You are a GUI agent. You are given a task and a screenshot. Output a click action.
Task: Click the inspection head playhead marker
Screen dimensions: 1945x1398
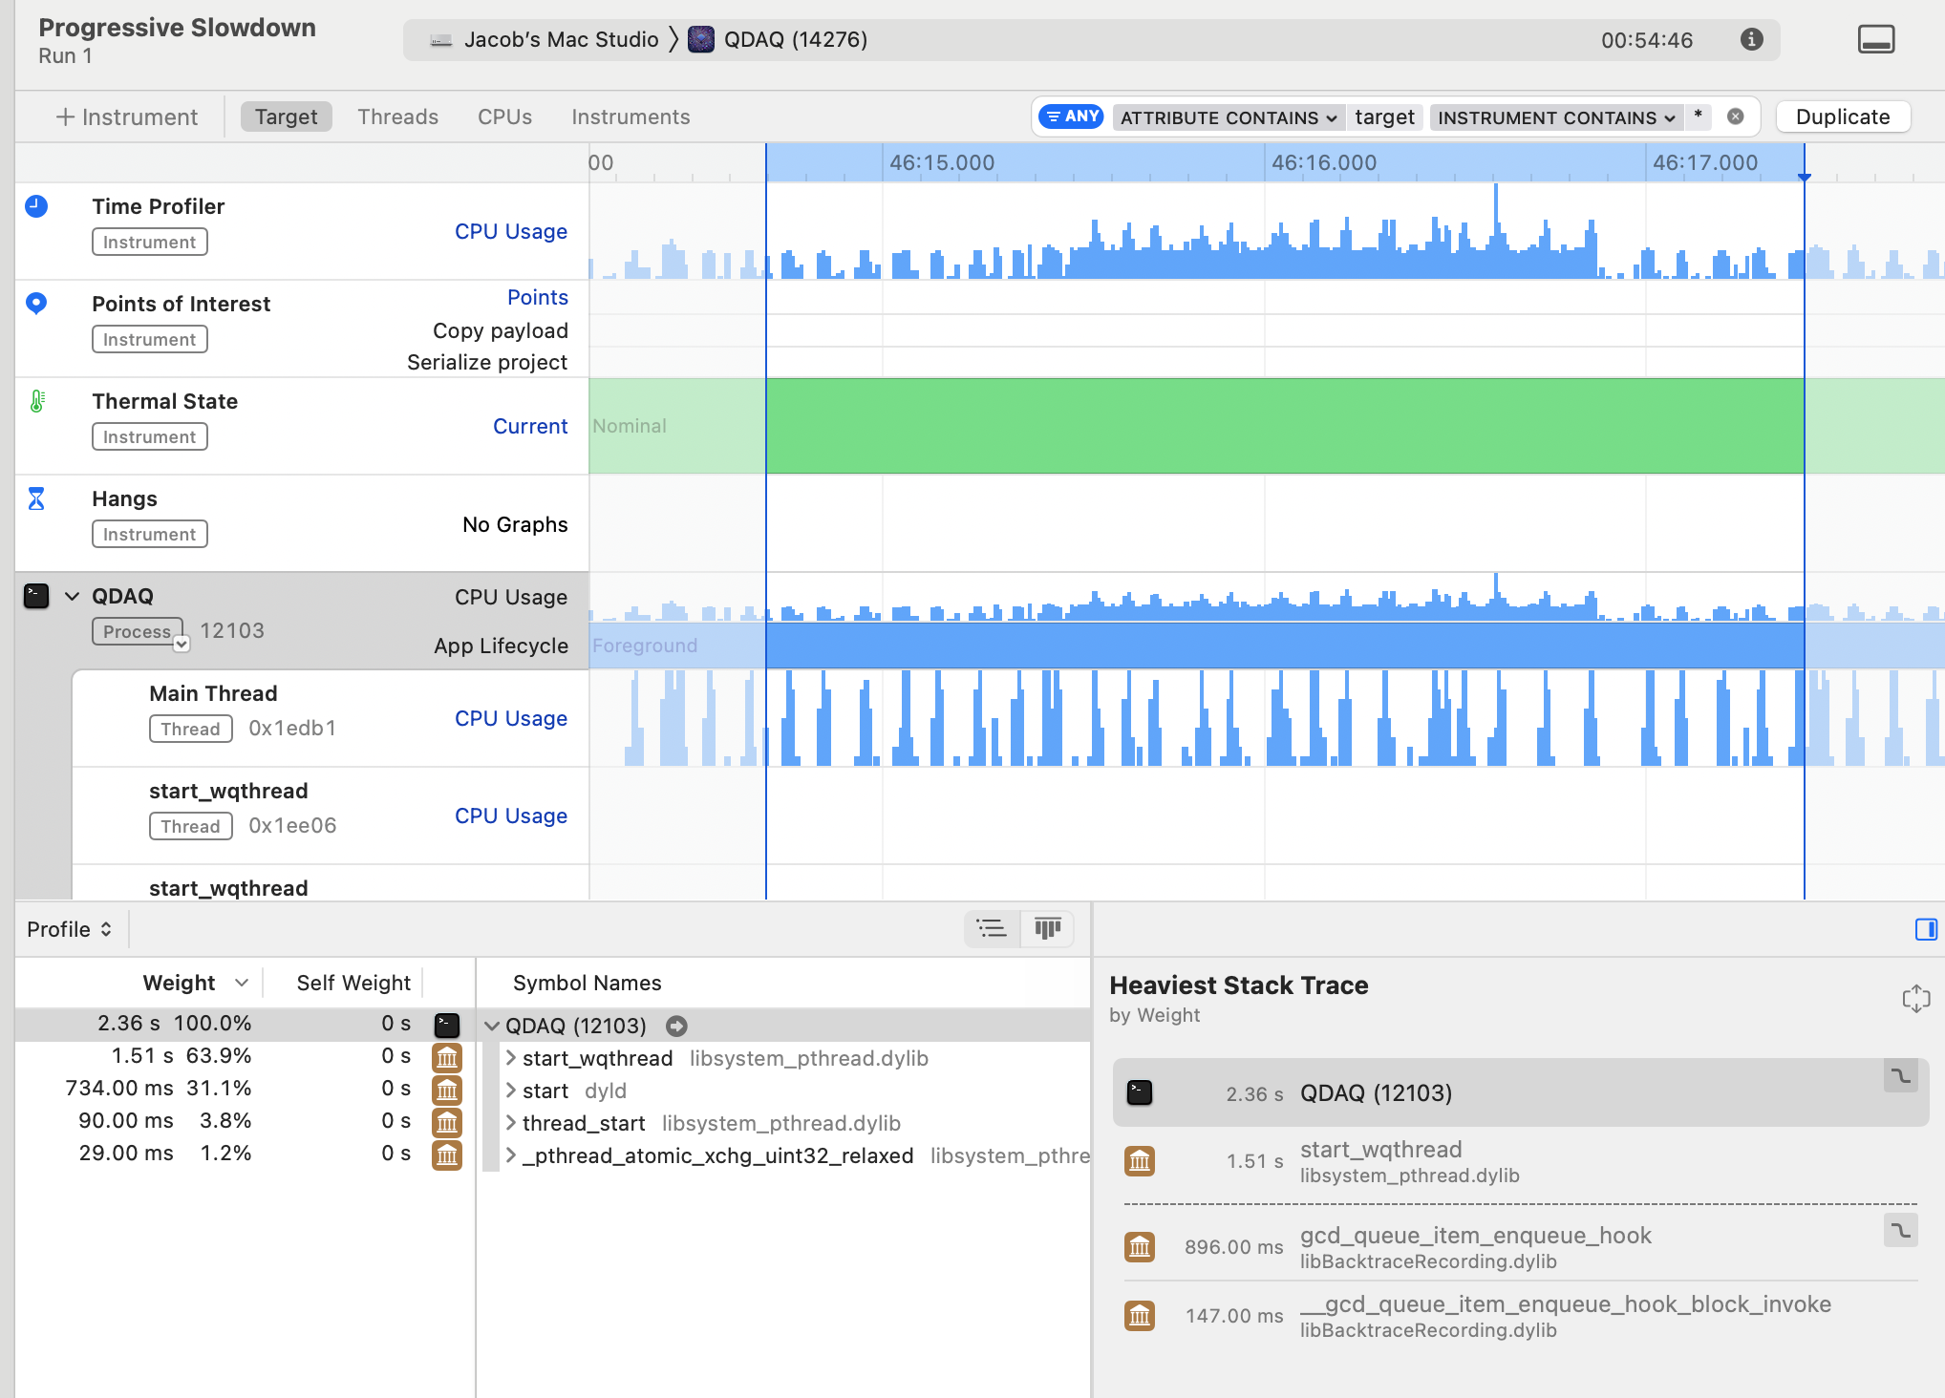[x=1804, y=177]
